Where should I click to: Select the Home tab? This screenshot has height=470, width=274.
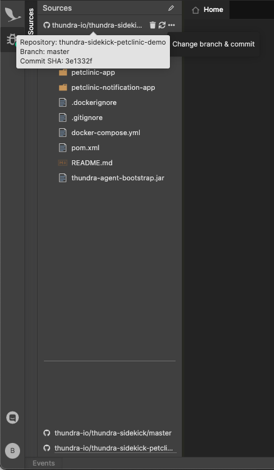(208, 10)
